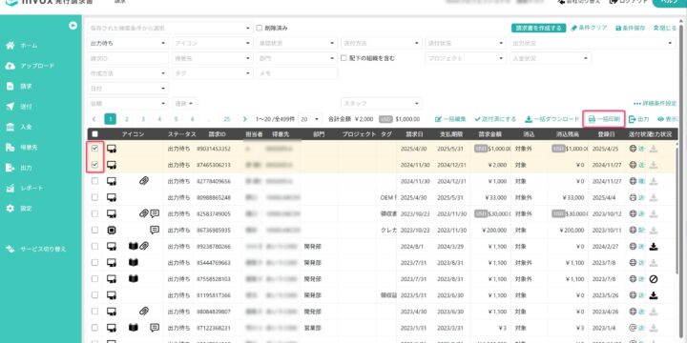Click the 出力 export action above table
Image resolution: width=687 pixels, height=343 pixels.
[638, 119]
